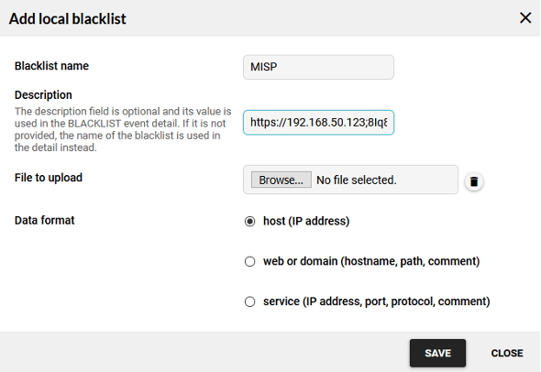Close the dialog with the X icon

point(525,18)
